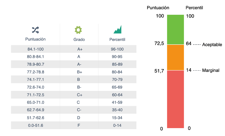
Task: Click the Aceptable threshold label
Action: (x=212, y=45)
